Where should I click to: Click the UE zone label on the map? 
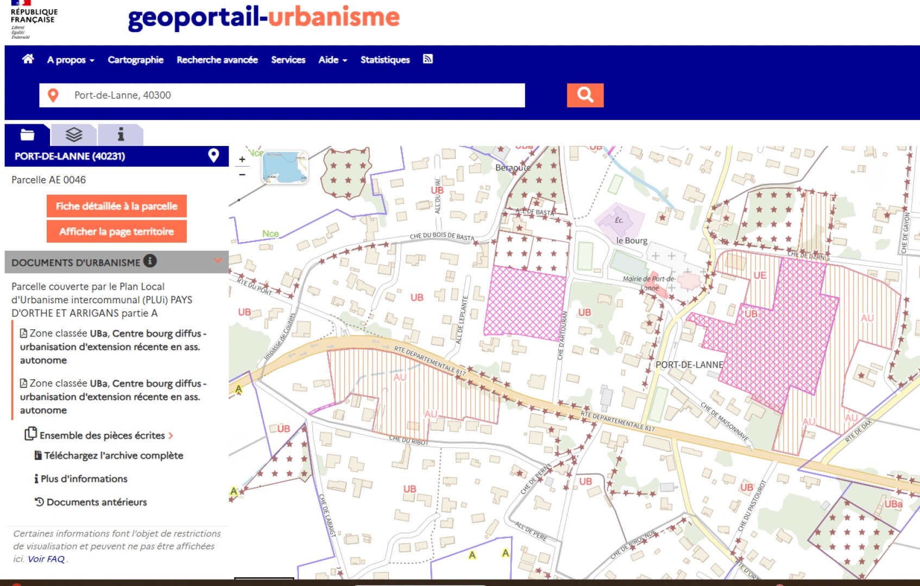pos(760,276)
